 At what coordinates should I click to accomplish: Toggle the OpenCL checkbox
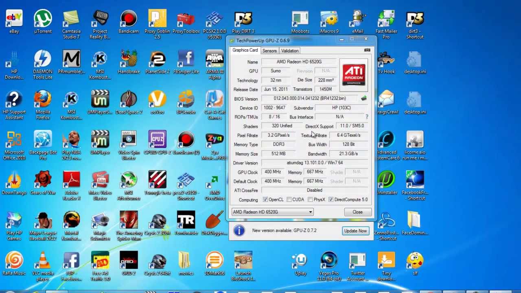265,199
